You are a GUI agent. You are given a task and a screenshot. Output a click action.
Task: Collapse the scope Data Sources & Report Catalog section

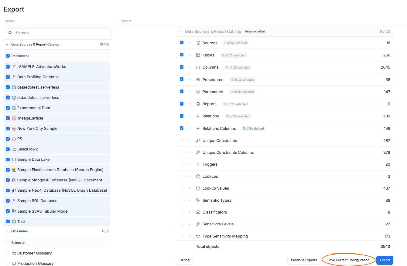[x=7, y=44]
